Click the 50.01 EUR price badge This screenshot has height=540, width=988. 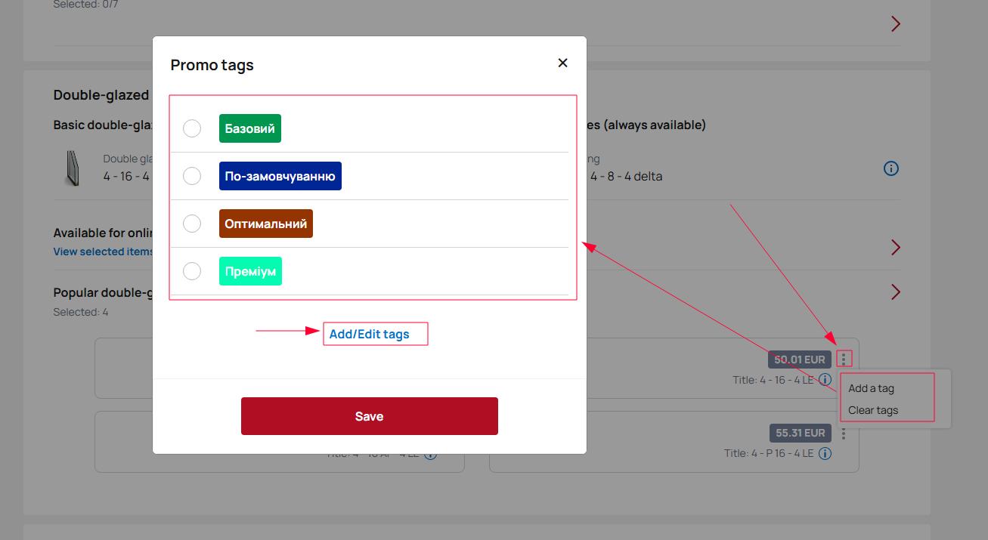tap(799, 359)
